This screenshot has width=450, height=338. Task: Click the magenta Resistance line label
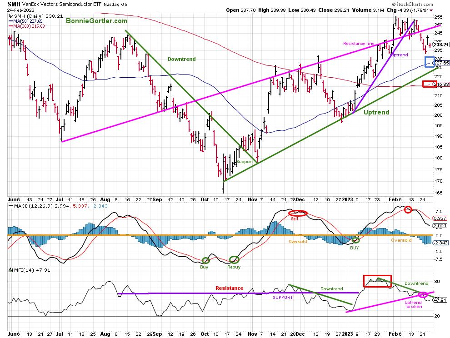tap(359, 44)
